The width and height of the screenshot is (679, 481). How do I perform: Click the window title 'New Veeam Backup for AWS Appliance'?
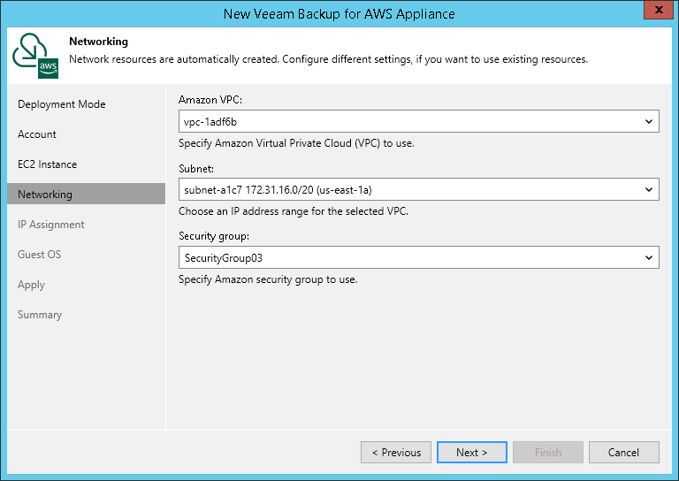coord(339,14)
